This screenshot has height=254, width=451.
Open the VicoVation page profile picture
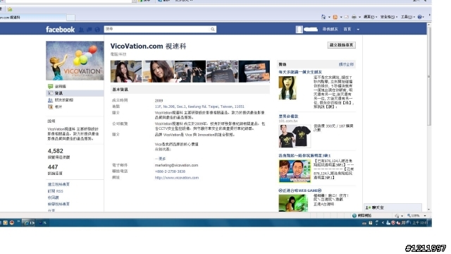click(75, 61)
